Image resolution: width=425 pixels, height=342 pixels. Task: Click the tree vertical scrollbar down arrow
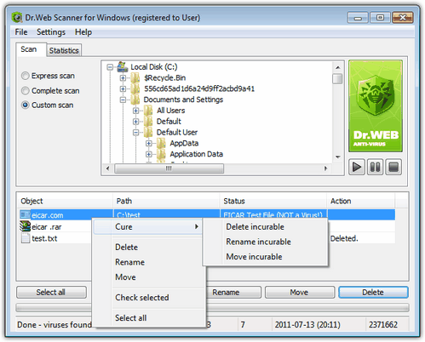pos(337,157)
